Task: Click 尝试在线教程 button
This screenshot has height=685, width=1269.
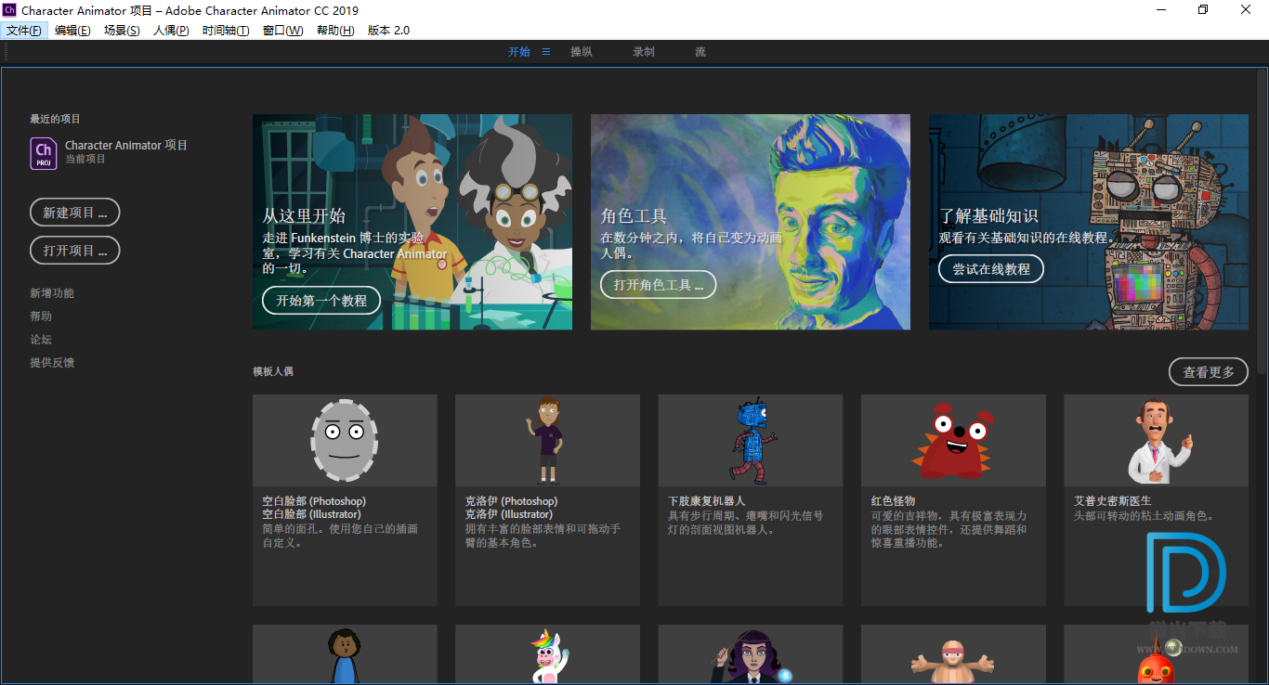Action: tap(991, 269)
